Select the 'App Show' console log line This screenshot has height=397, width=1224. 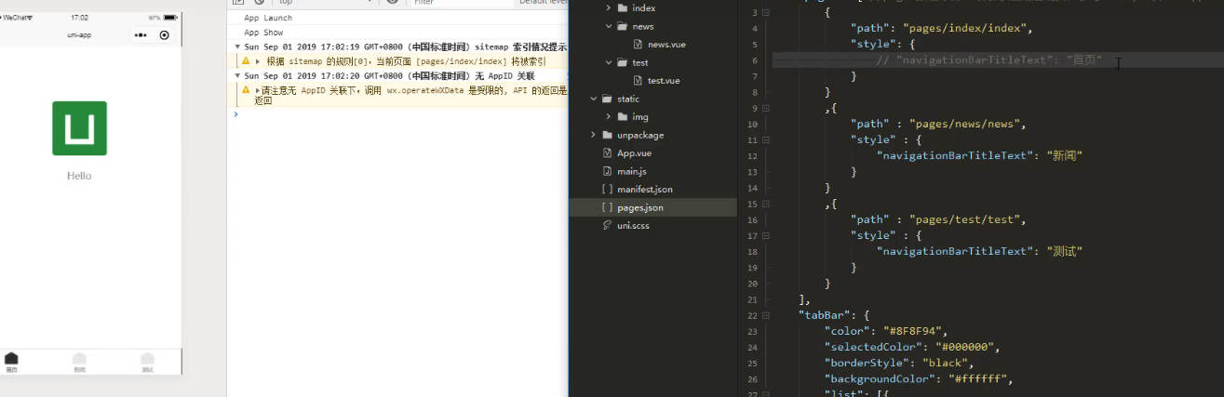[263, 33]
